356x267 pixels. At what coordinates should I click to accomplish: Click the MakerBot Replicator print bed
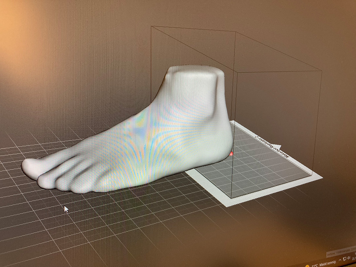click(254, 163)
